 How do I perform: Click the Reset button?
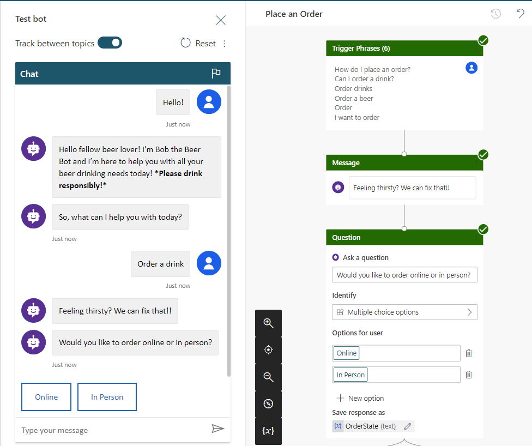point(198,44)
